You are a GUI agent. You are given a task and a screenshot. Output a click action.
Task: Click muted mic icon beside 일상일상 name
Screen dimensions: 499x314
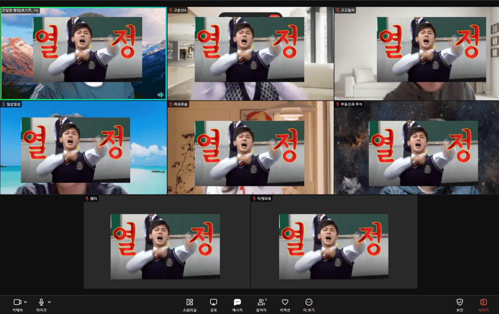[4, 104]
